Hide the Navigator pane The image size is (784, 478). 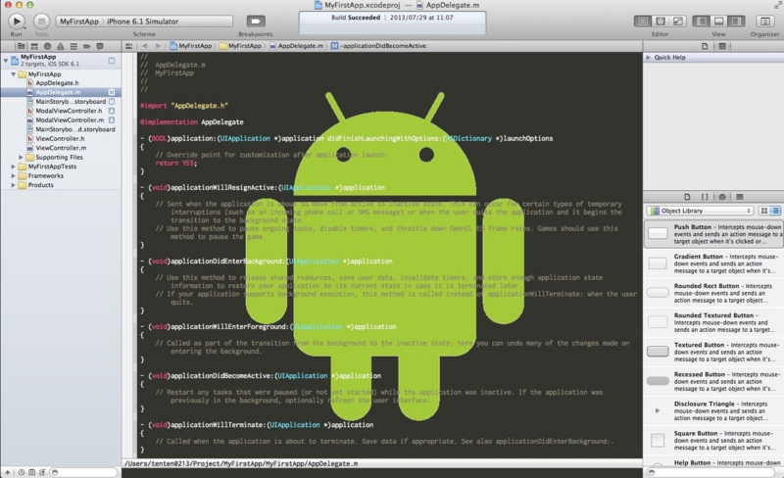click(x=702, y=21)
